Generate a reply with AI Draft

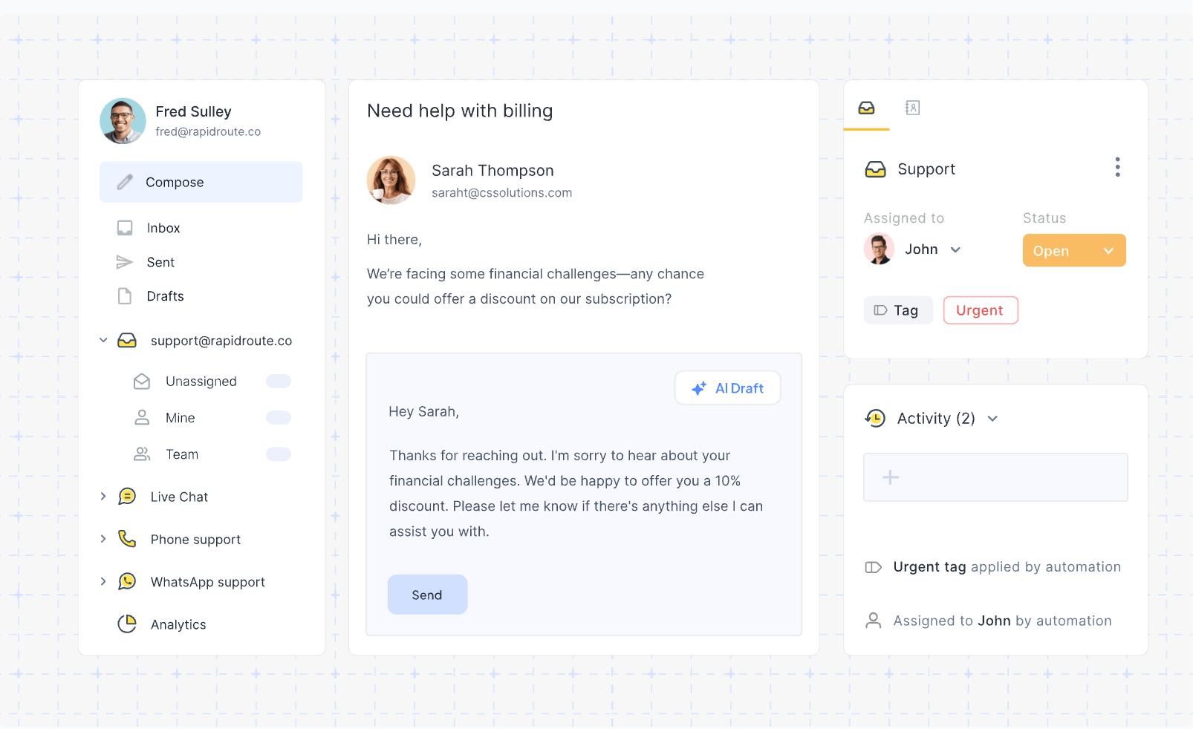click(x=727, y=388)
